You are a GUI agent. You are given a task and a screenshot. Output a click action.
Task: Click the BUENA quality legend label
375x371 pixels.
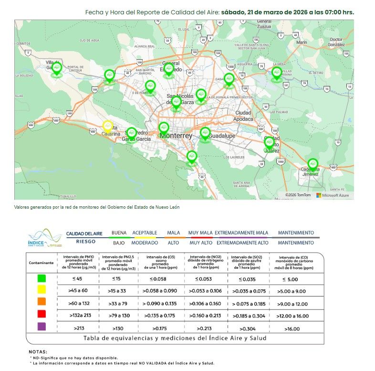(x=118, y=233)
